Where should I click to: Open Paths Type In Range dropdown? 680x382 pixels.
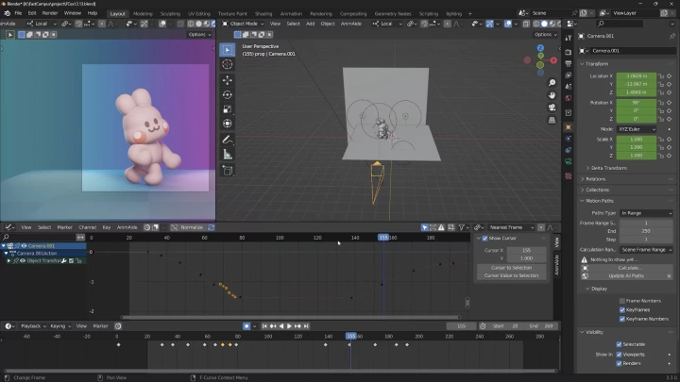click(646, 213)
